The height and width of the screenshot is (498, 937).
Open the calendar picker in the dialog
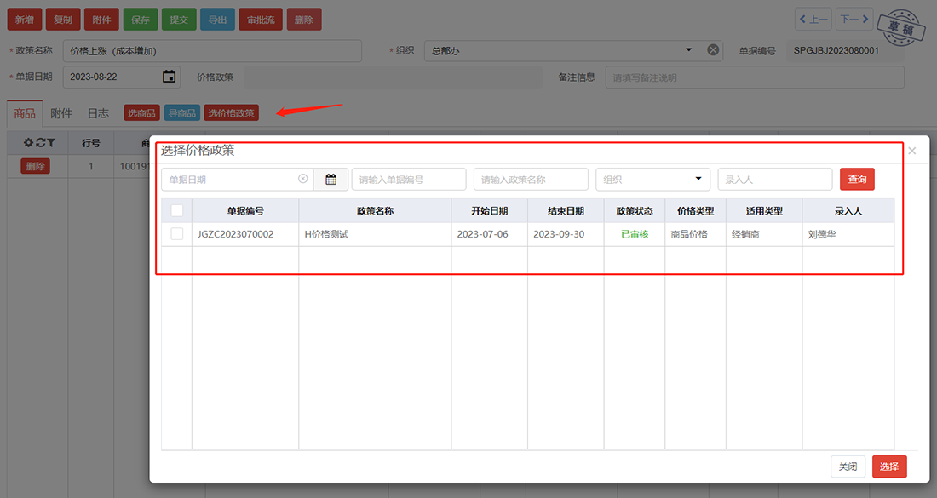click(331, 179)
